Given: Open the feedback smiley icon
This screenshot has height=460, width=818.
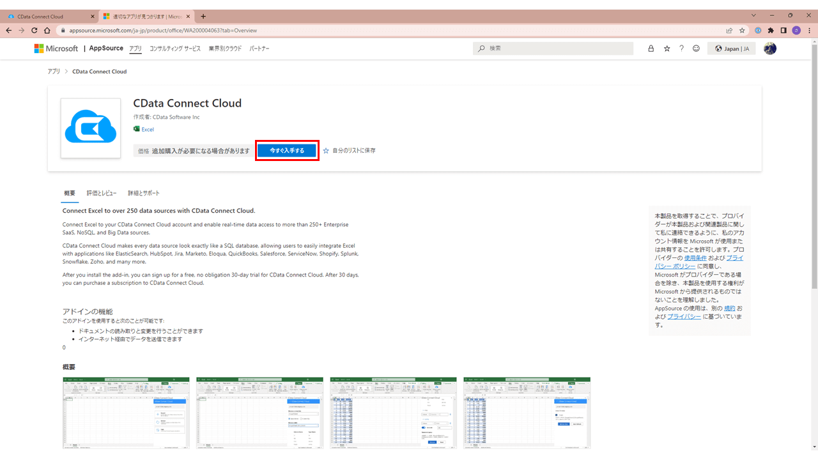Looking at the screenshot, I should [696, 49].
